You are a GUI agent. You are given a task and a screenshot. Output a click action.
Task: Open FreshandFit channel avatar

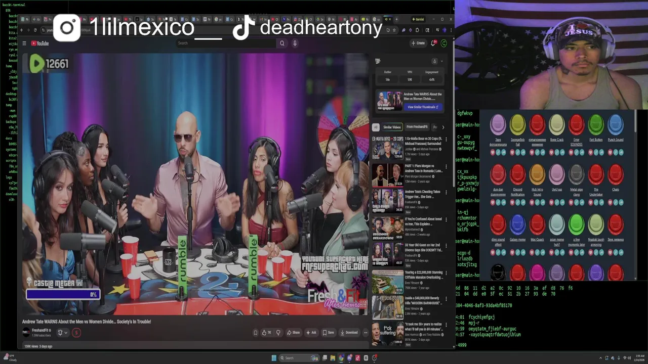(26, 332)
